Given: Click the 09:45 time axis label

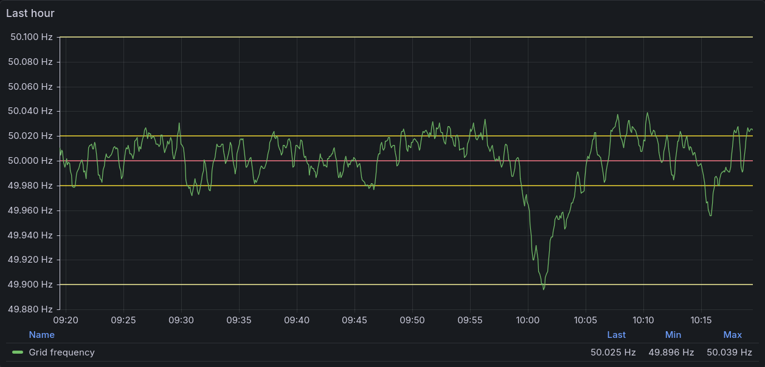Looking at the screenshot, I should tap(355, 320).
